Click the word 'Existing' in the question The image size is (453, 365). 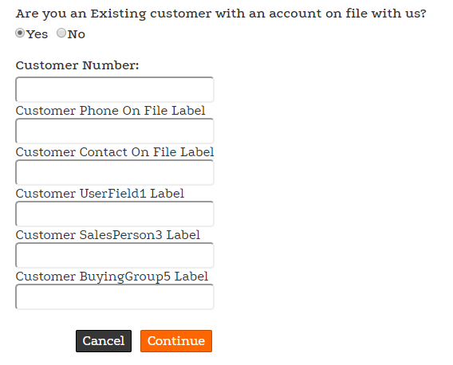118,14
